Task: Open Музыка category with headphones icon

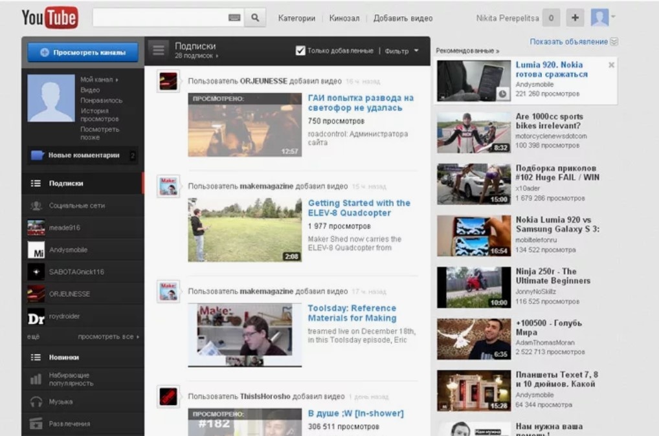Action: point(83,402)
